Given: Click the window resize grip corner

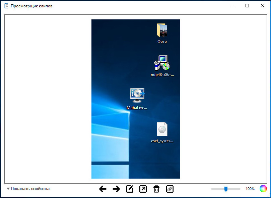Looking at the screenshot, I should tap(268, 195).
